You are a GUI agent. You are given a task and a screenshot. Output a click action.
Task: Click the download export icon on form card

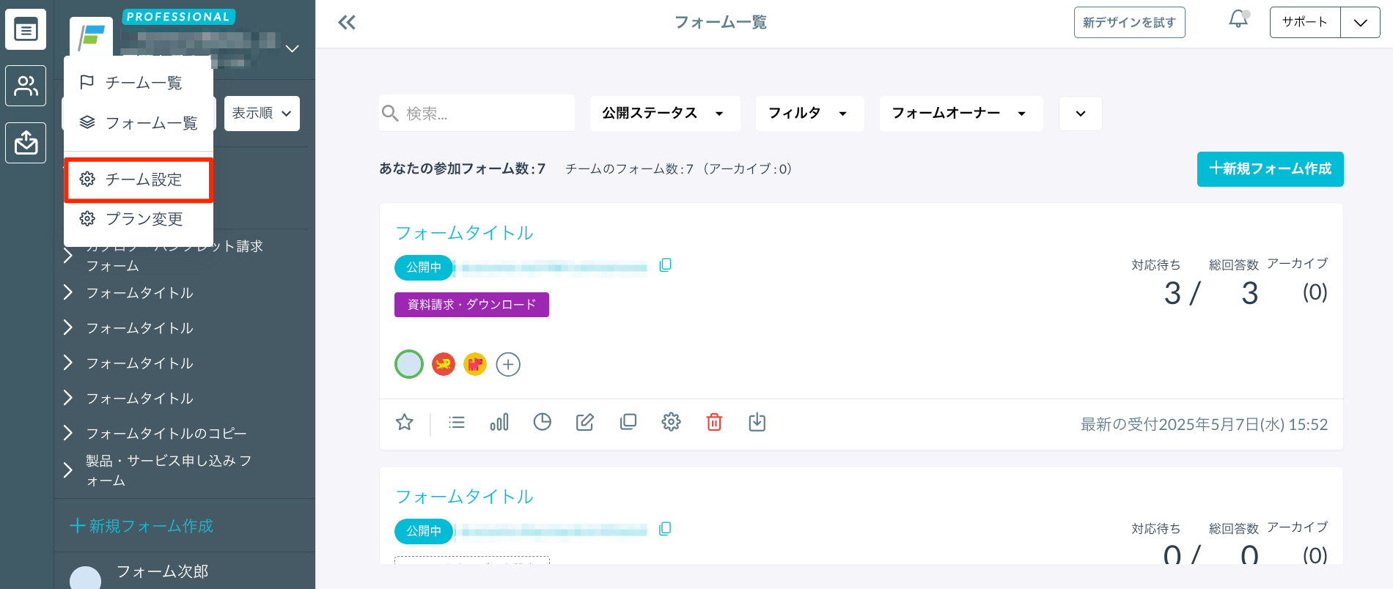[x=757, y=422]
